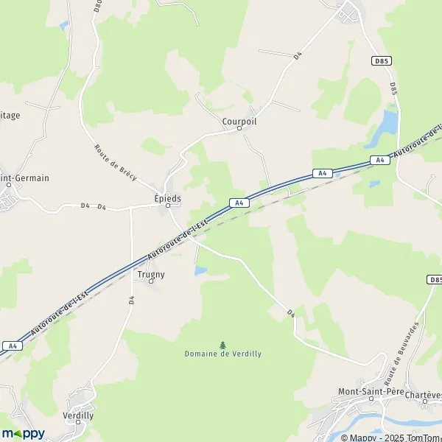The width and height of the screenshot is (442, 442).
Task: Click the A4 shield nearest Épieds
Action: tap(239, 203)
